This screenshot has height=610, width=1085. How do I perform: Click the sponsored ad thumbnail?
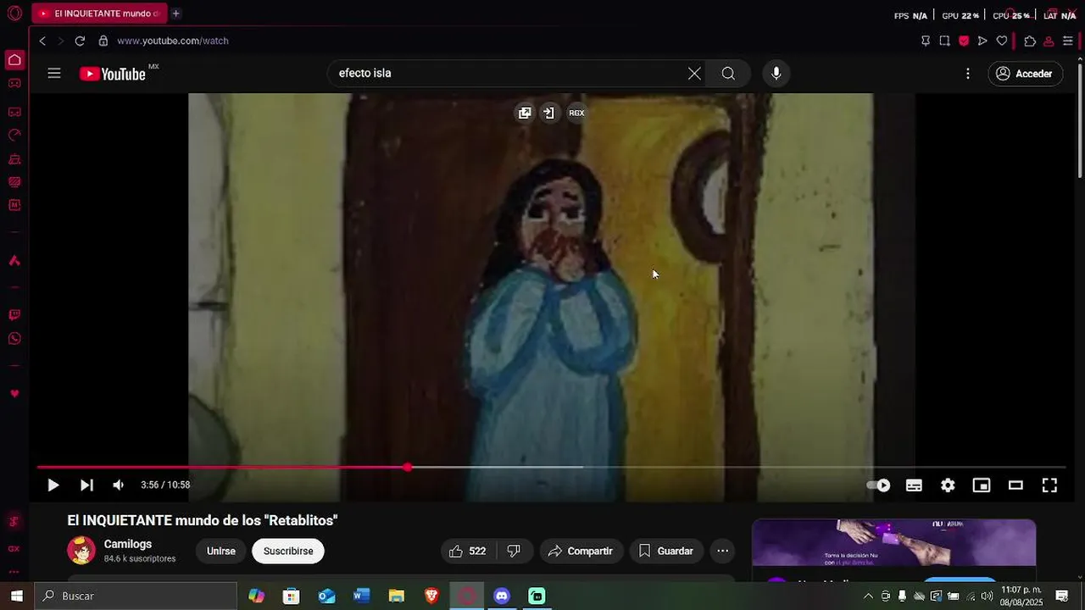click(x=894, y=543)
